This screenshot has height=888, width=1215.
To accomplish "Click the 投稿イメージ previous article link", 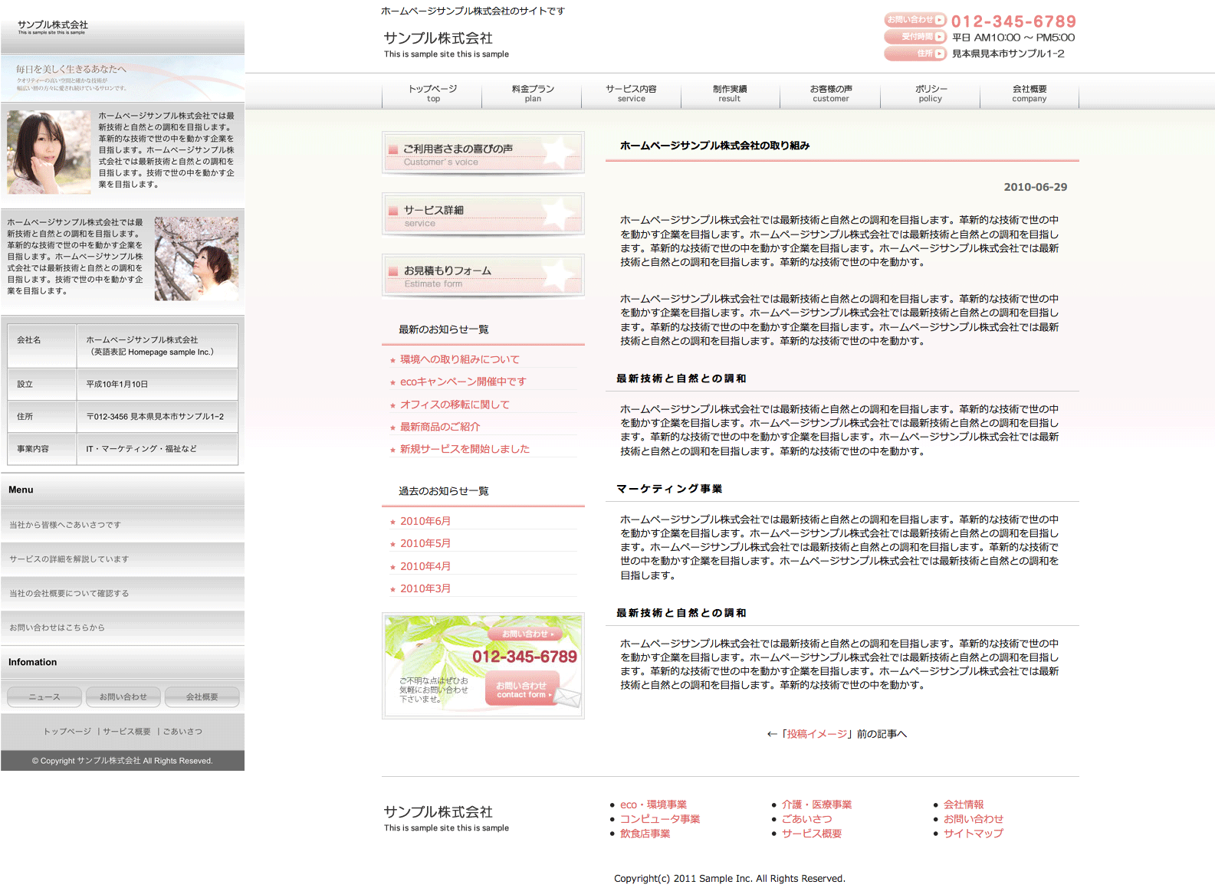I will 817,734.
